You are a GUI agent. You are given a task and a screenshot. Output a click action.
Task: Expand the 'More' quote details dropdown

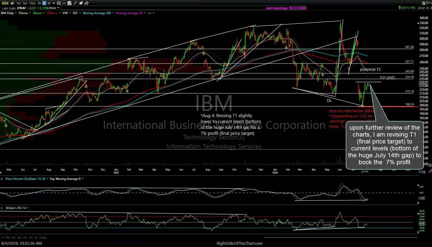(58, 8)
